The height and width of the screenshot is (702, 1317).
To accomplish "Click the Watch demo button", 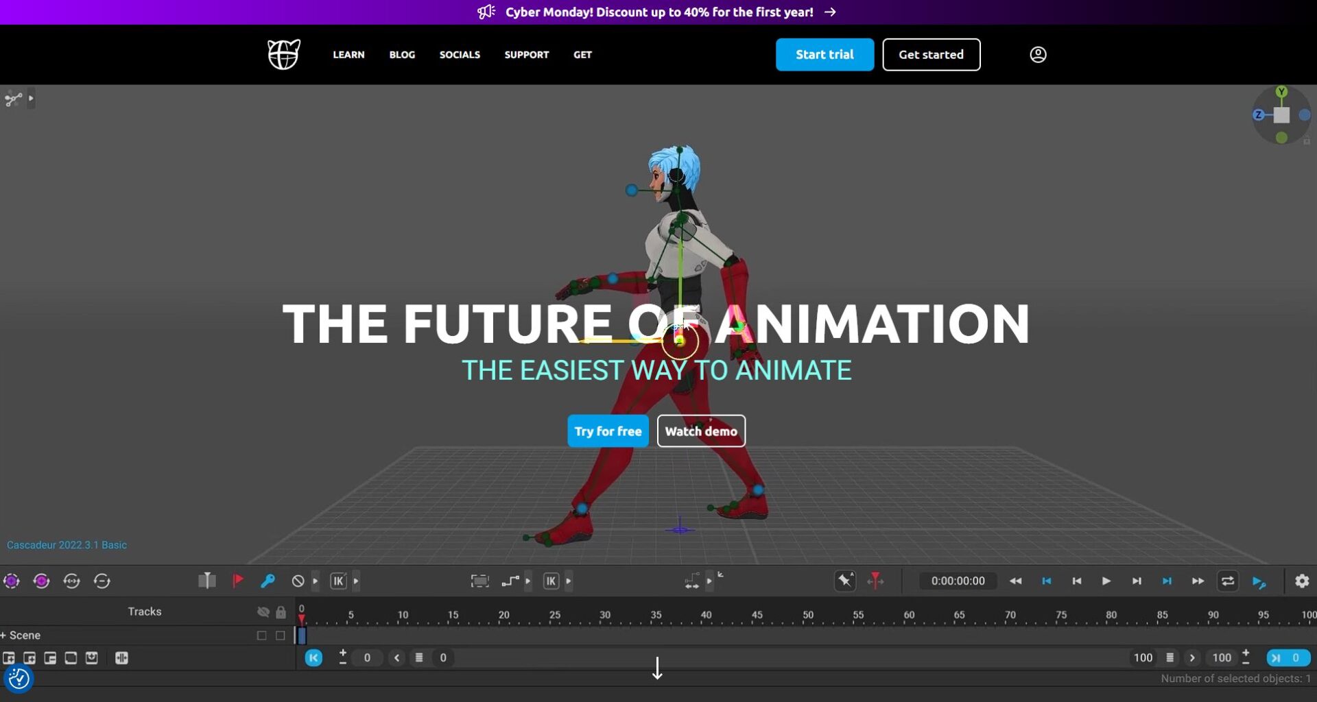I will tap(700, 431).
